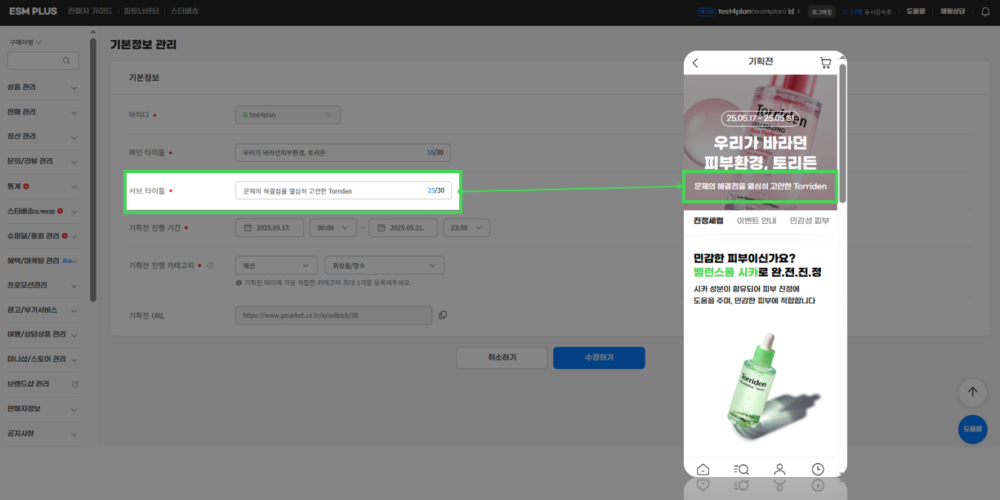This screenshot has width=1000, height=500.
Task: Click the blue floating 도움말 button
Action: [972, 429]
